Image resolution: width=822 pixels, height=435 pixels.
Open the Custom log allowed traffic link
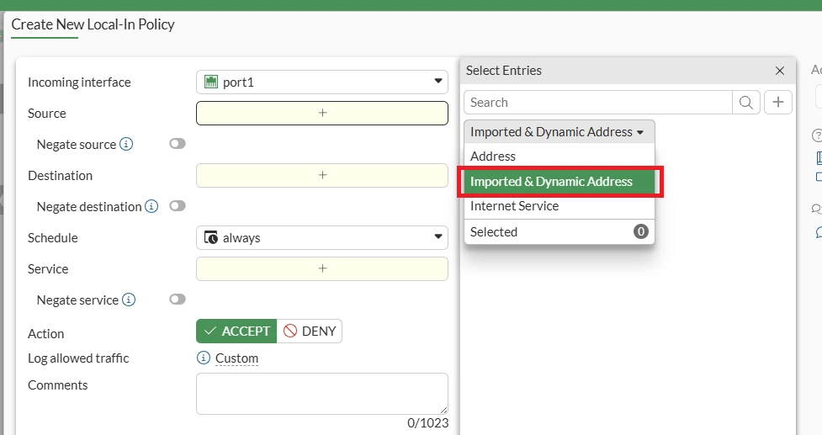[x=236, y=358]
